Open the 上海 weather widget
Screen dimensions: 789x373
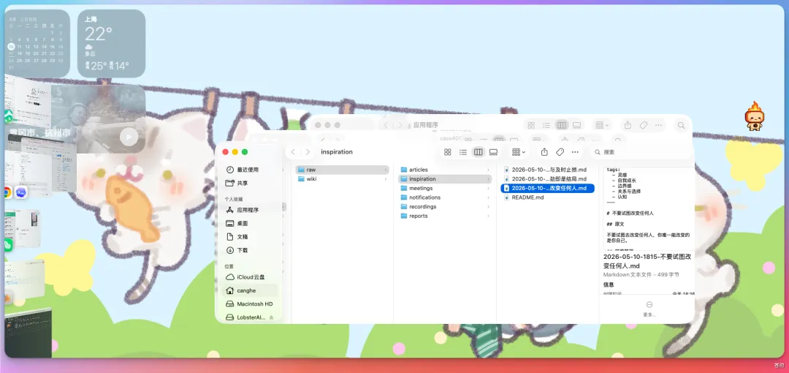coord(111,43)
